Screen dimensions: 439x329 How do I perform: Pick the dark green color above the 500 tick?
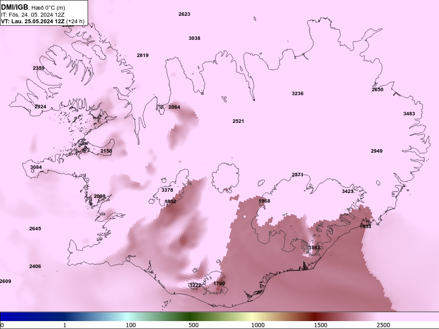pos(191,317)
